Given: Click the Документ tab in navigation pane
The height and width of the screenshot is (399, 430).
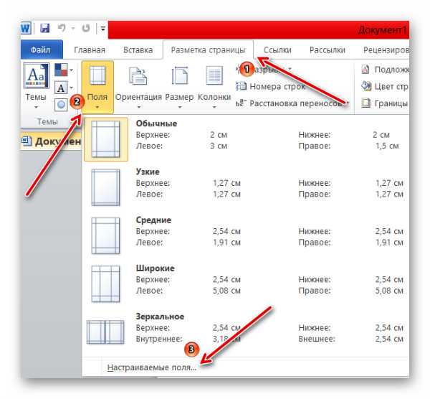Looking at the screenshot, I should click(52, 141).
